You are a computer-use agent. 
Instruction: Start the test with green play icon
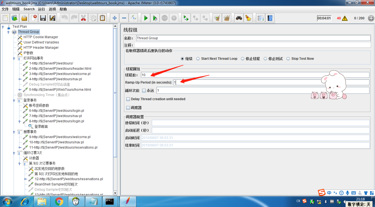click(x=145, y=18)
